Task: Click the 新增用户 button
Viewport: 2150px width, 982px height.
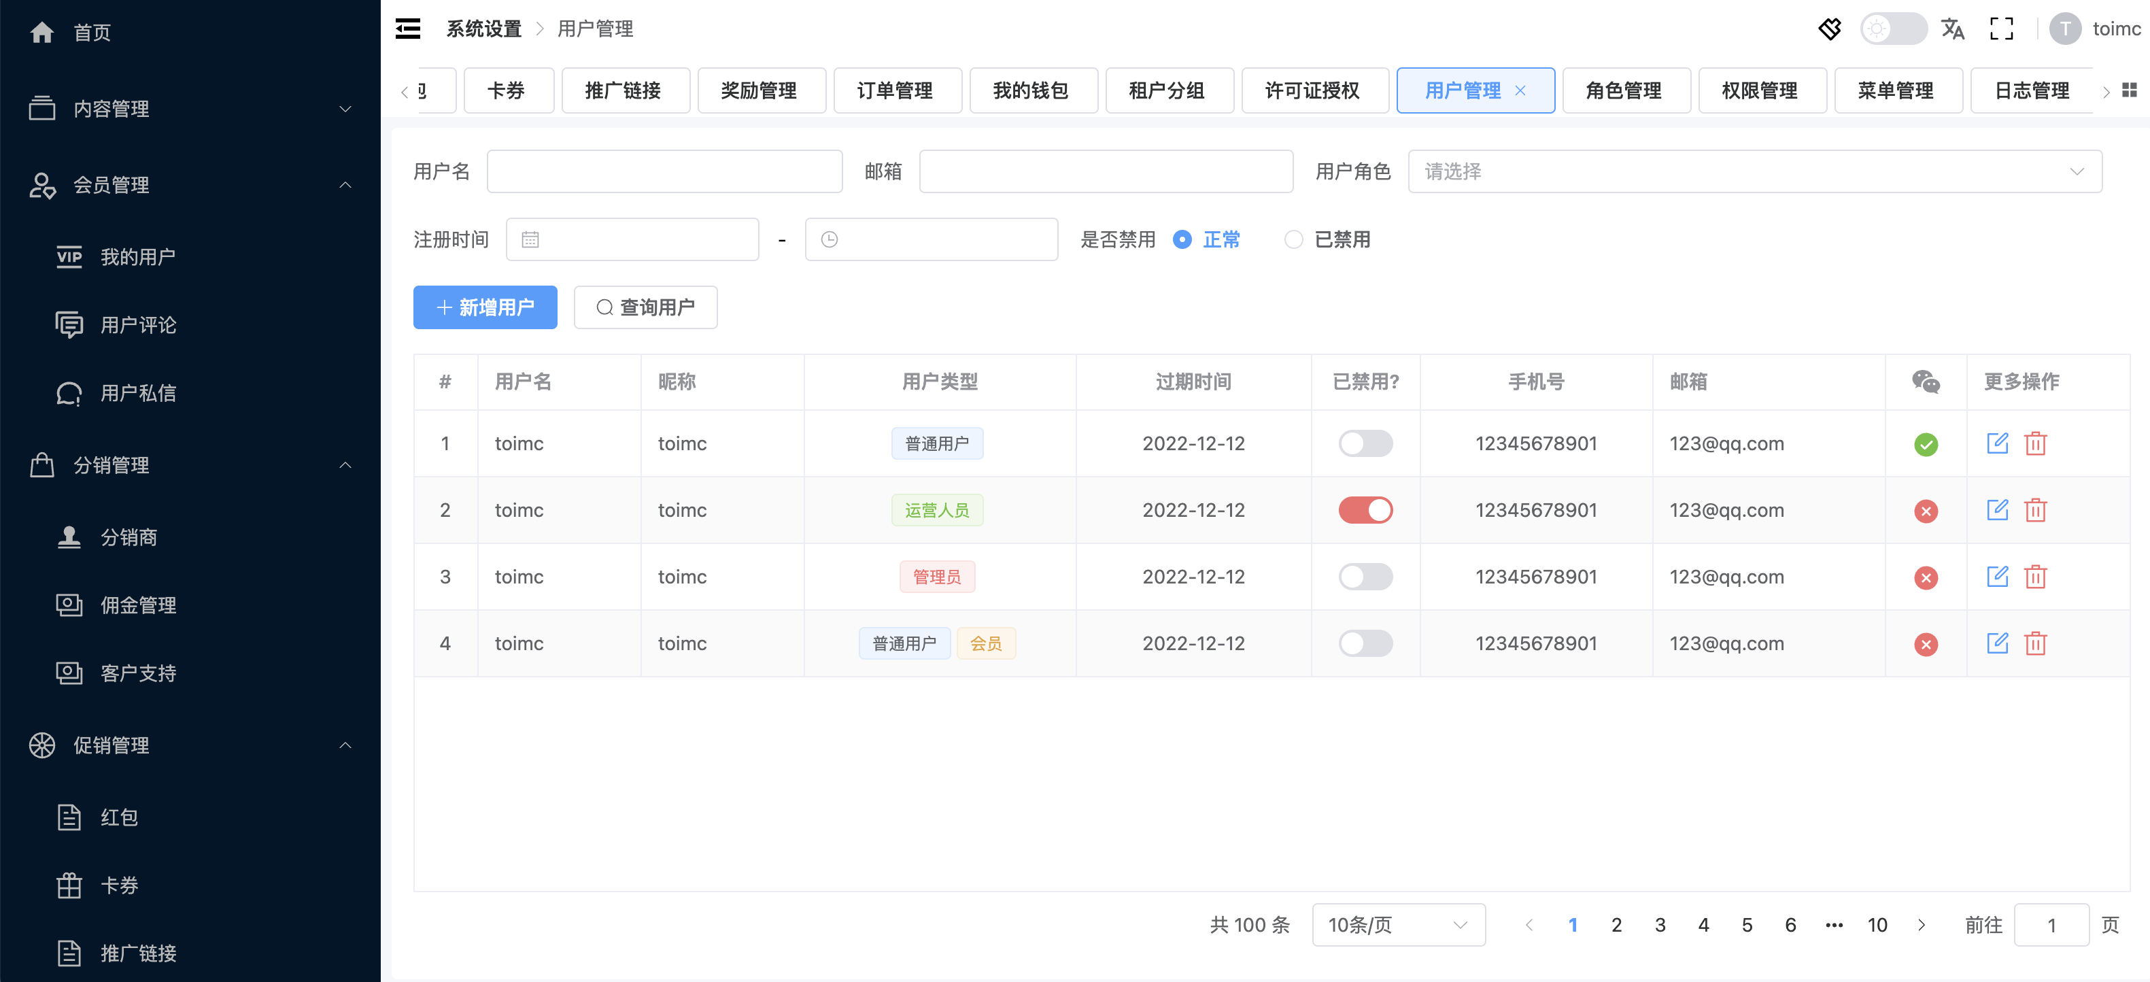Action: 485,307
